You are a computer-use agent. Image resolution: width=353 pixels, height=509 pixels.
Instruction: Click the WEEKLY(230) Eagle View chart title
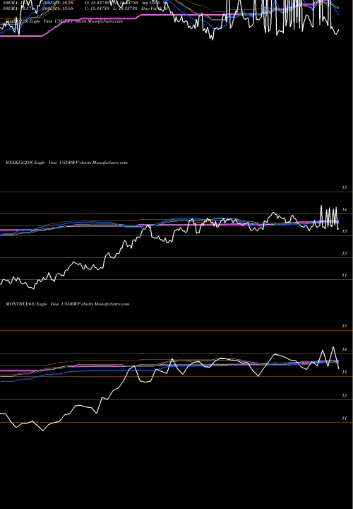[66, 163]
